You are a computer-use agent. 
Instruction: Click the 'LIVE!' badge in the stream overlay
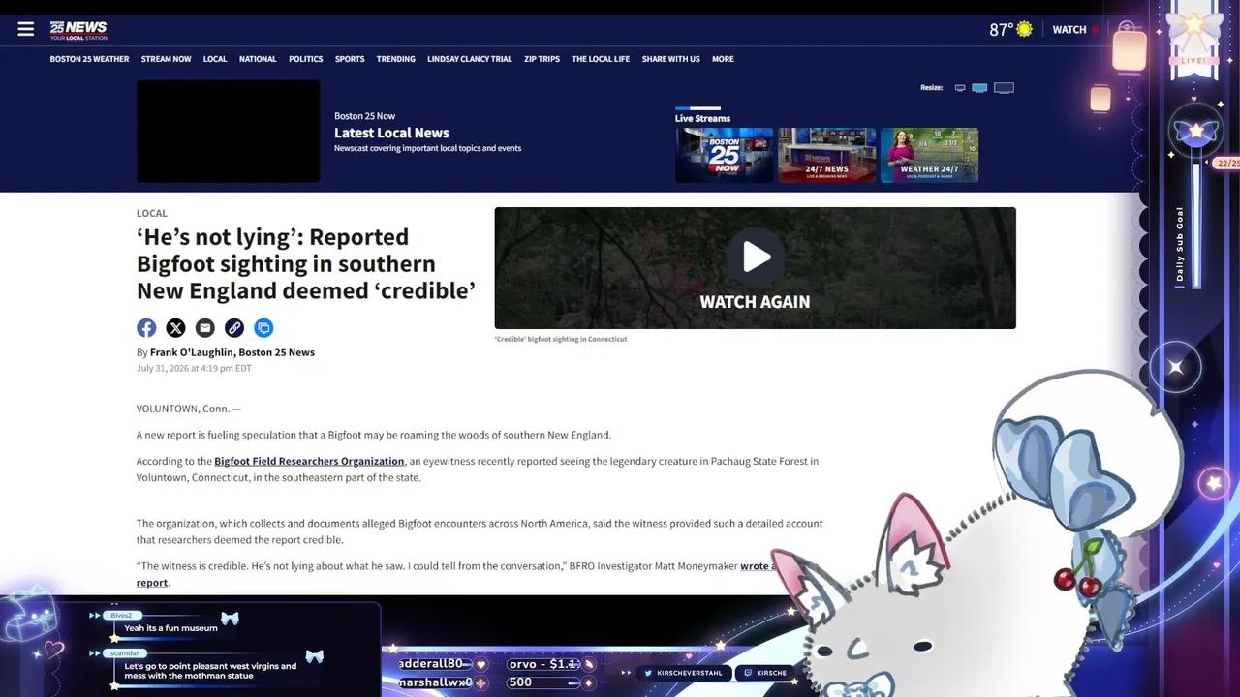(1193, 60)
